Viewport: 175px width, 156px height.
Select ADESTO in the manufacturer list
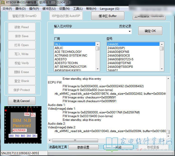point(61,59)
